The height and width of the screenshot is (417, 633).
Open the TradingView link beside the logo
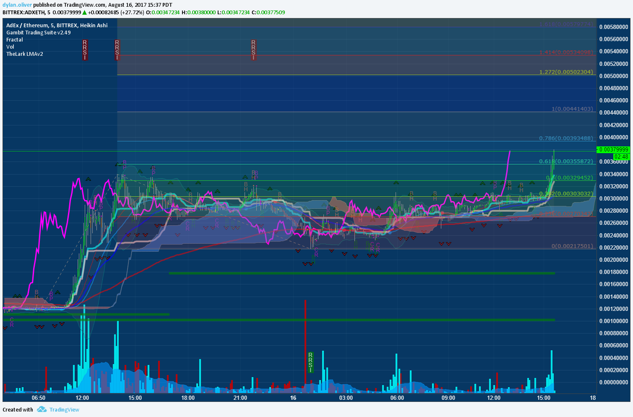coord(64,410)
